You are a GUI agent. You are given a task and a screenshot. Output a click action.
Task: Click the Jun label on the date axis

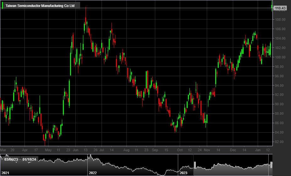75,150
